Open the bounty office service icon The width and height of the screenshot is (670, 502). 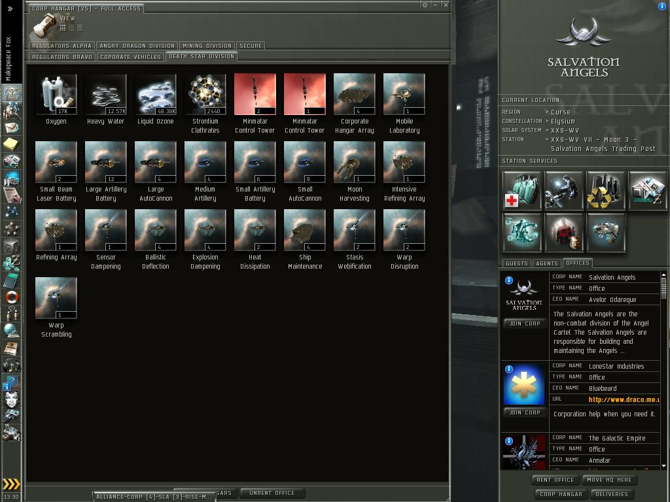[x=563, y=232]
